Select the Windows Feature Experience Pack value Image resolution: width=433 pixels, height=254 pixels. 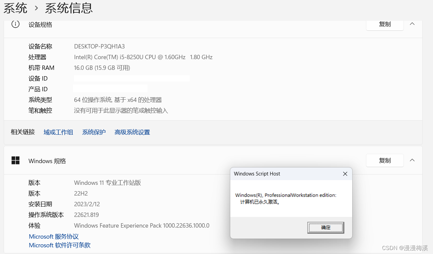(x=142, y=226)
